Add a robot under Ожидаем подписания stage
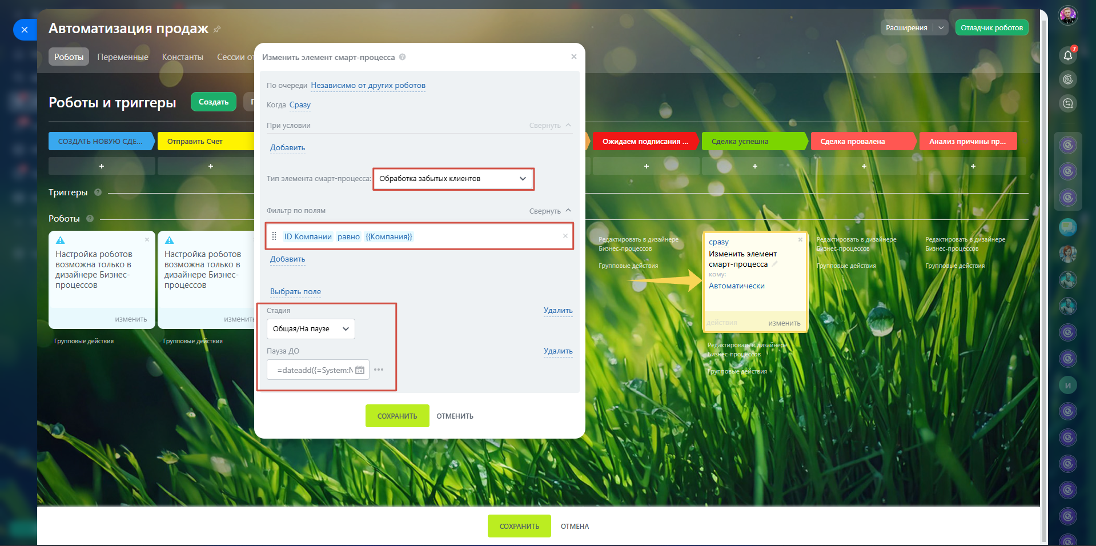 (x=646, y=166)
